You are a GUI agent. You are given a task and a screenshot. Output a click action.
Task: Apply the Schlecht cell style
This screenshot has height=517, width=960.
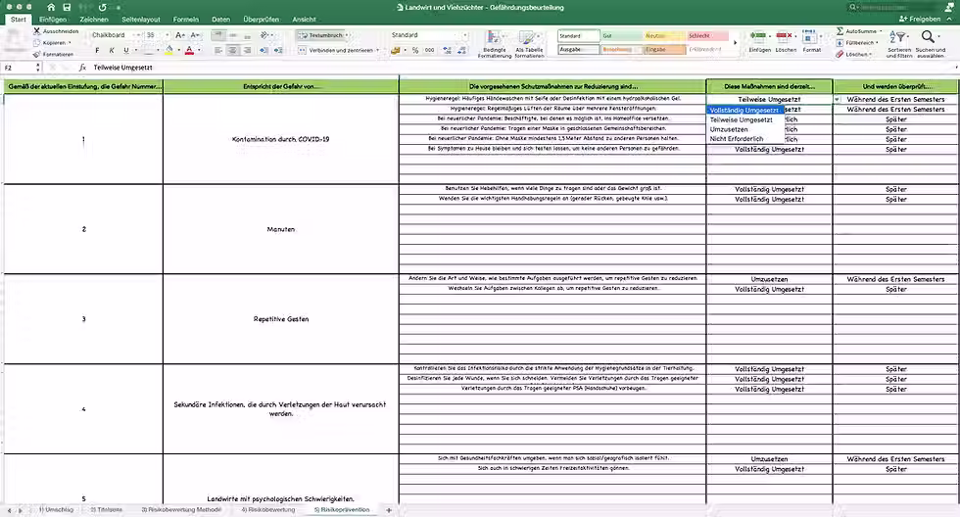point(707,36)
